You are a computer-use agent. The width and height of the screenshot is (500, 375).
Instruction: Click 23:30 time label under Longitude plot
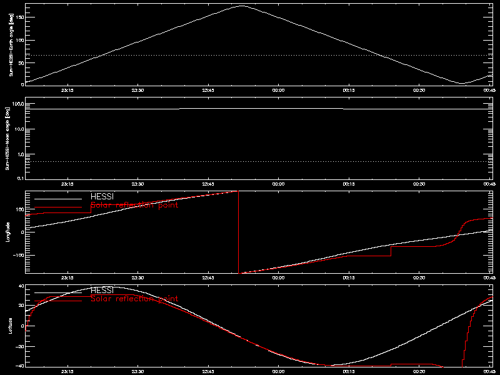[137, 277]
